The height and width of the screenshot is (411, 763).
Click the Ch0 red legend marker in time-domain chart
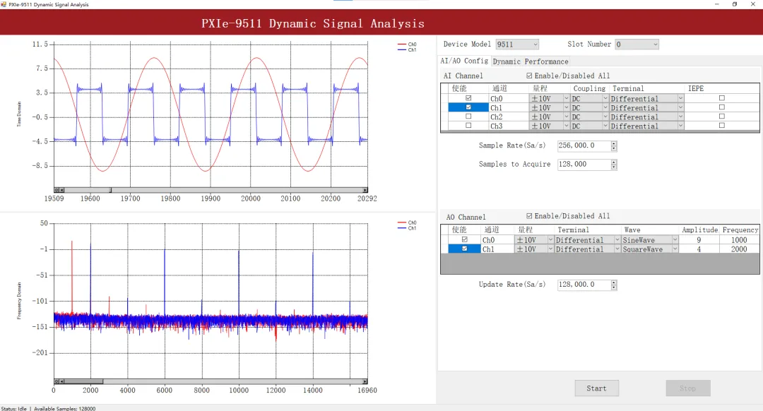[x=401, y=44]
